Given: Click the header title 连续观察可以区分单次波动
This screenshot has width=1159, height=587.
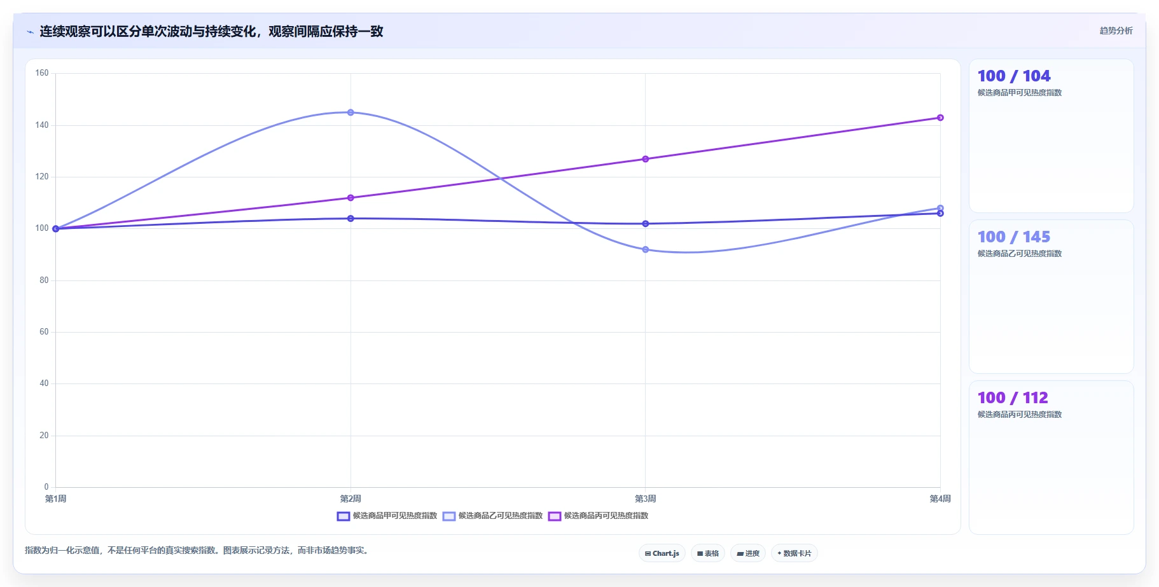Looking at the screenshot, I should [116, 32].
